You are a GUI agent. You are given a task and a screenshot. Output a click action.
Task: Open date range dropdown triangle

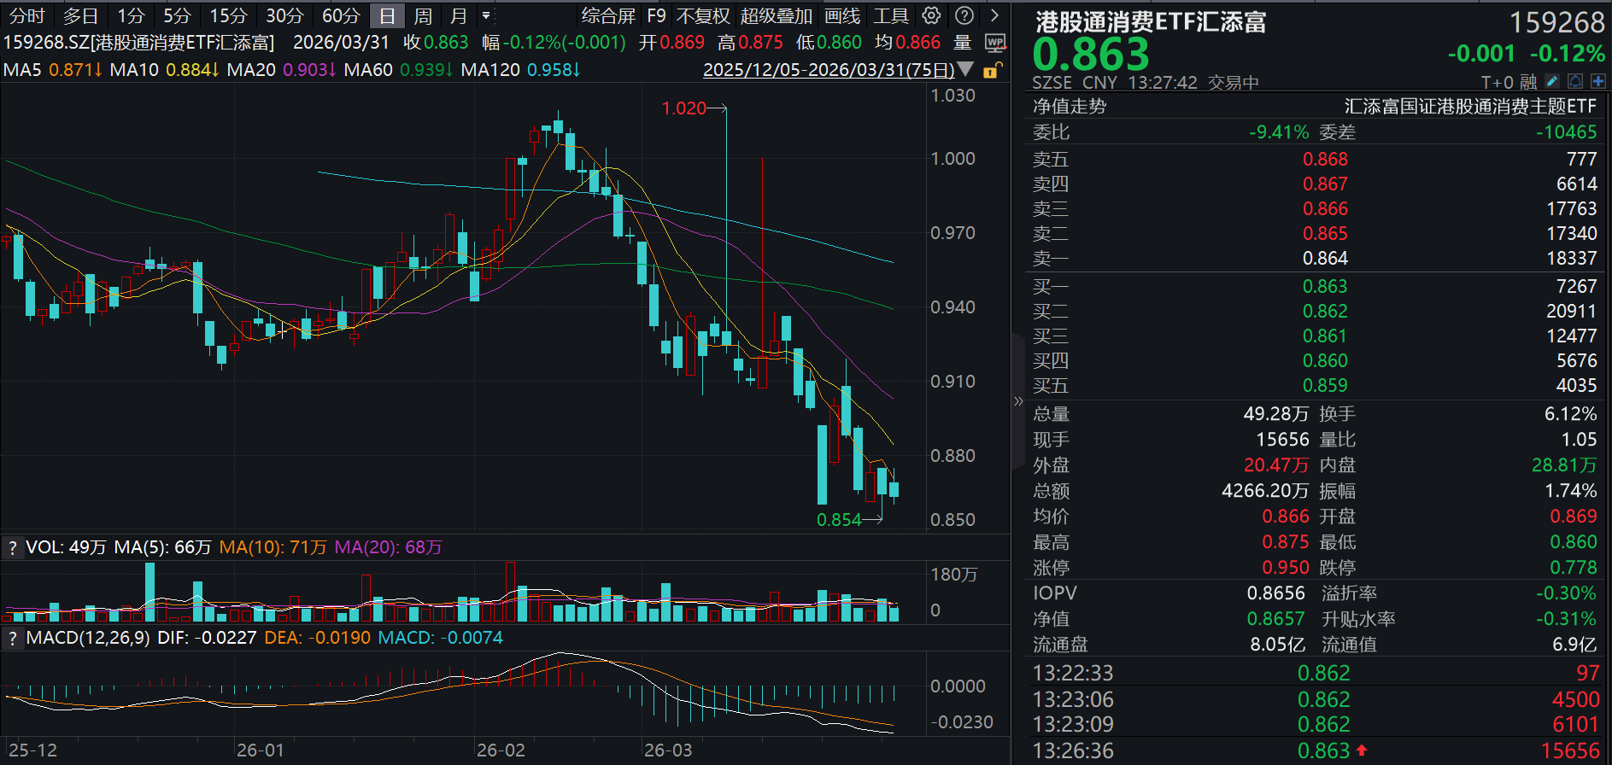tap(966, 69)
